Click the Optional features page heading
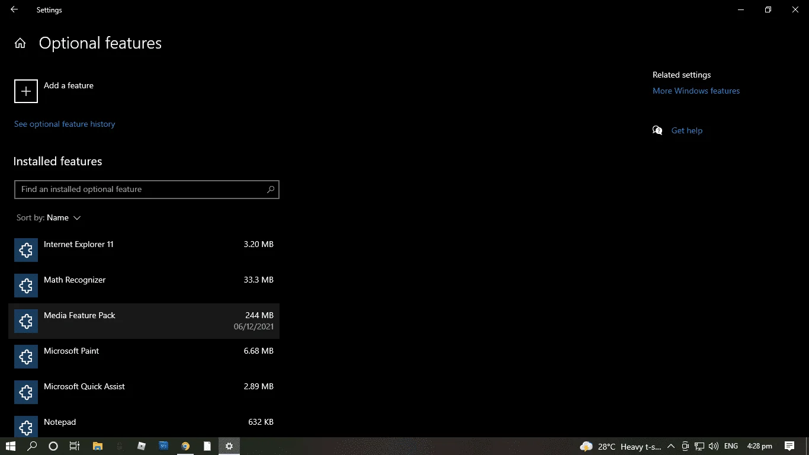Viewport: 809px width, 455px height. tap(100, 43)
